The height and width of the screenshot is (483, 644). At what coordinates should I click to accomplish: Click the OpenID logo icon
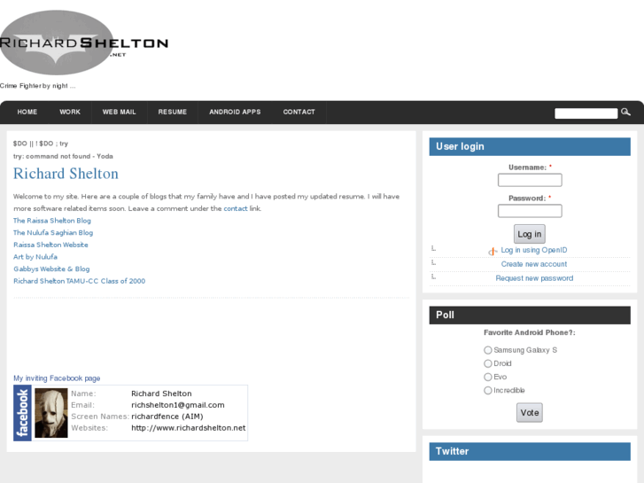[x=493, y=251]
